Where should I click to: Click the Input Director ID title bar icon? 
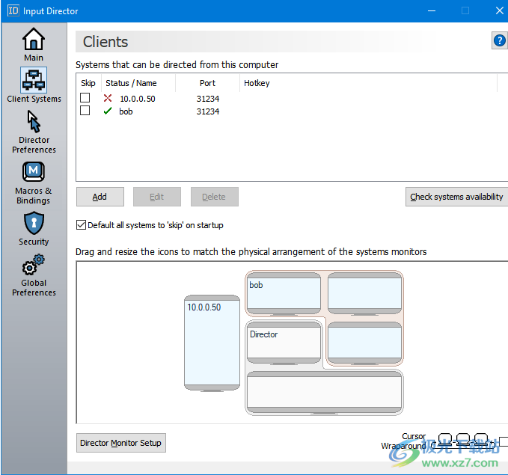[13, 10]
